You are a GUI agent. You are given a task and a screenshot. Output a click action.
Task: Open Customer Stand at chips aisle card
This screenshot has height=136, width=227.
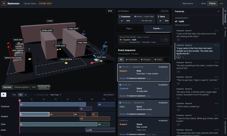pyautogui.click(x=144, y=90)
